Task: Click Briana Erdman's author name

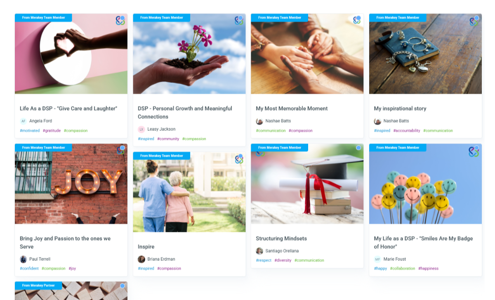Action: (x=161, y=259)
